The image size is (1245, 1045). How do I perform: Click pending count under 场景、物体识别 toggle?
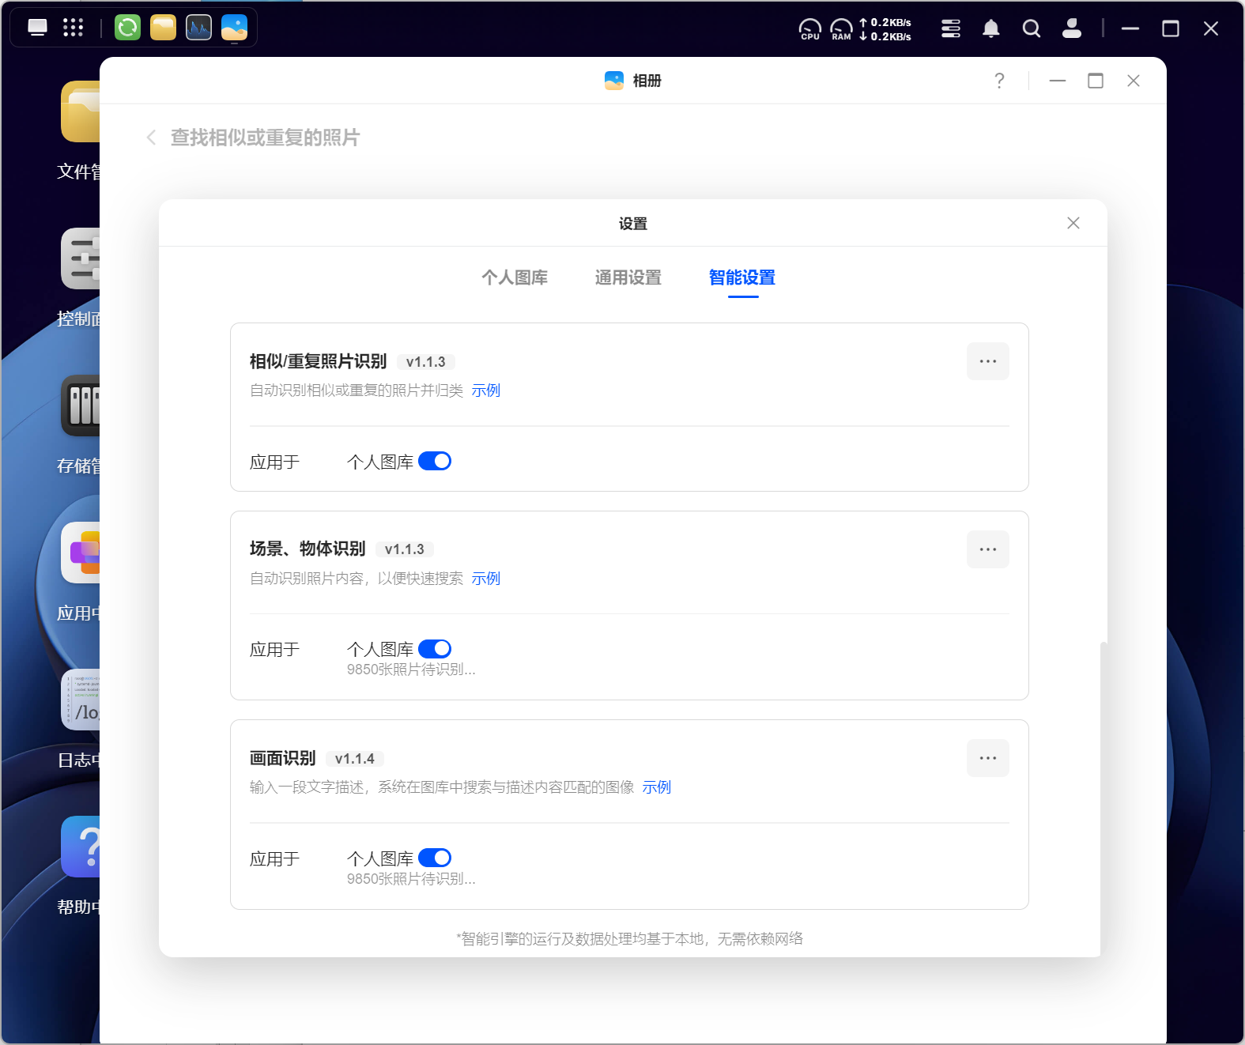[411, 670]
